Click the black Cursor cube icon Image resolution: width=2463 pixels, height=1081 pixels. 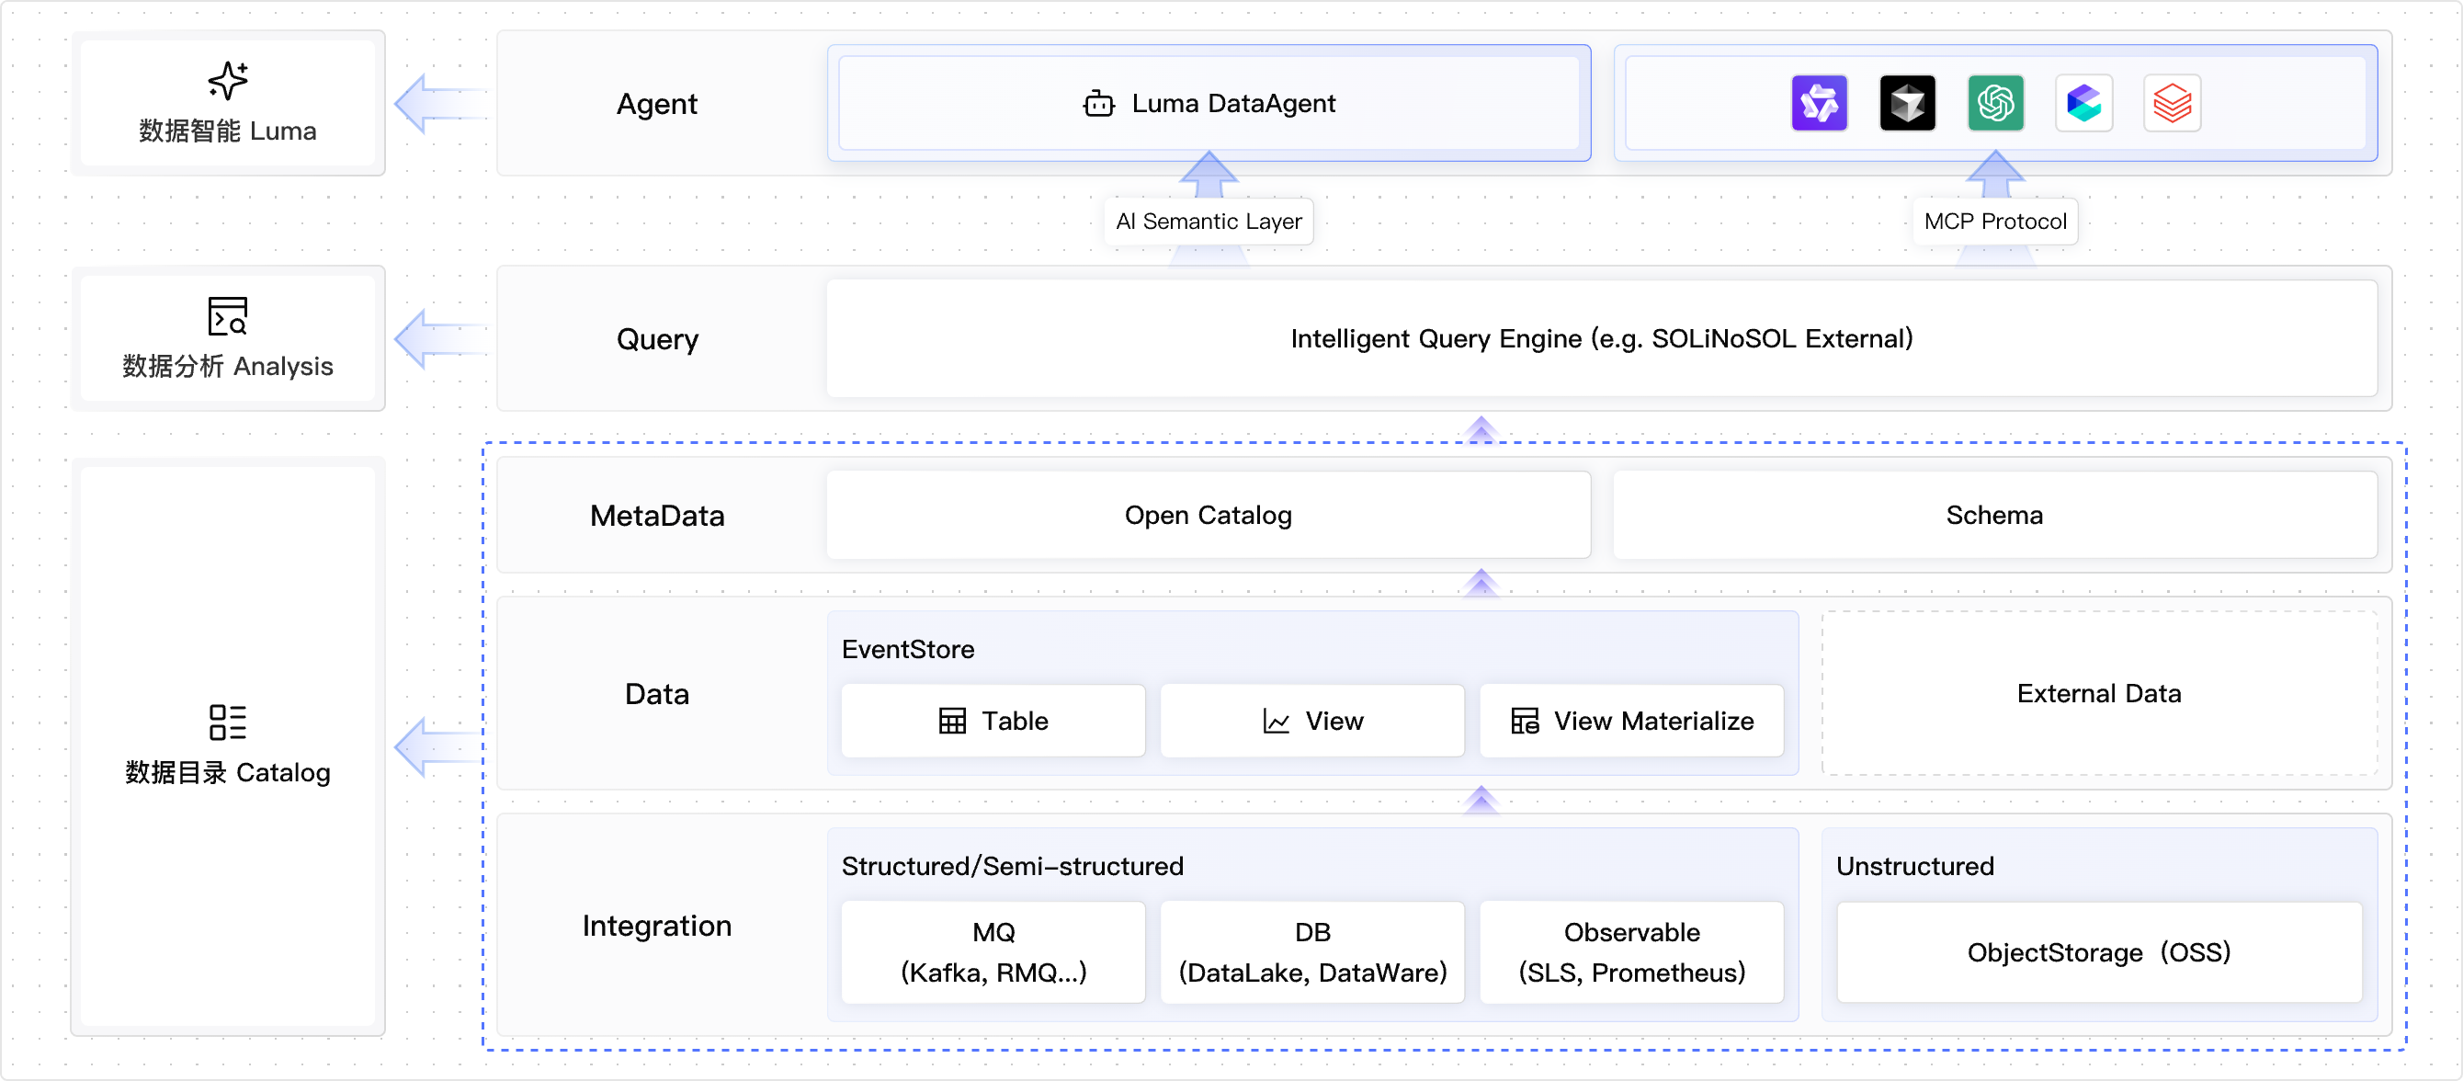tap(1907, 103)
